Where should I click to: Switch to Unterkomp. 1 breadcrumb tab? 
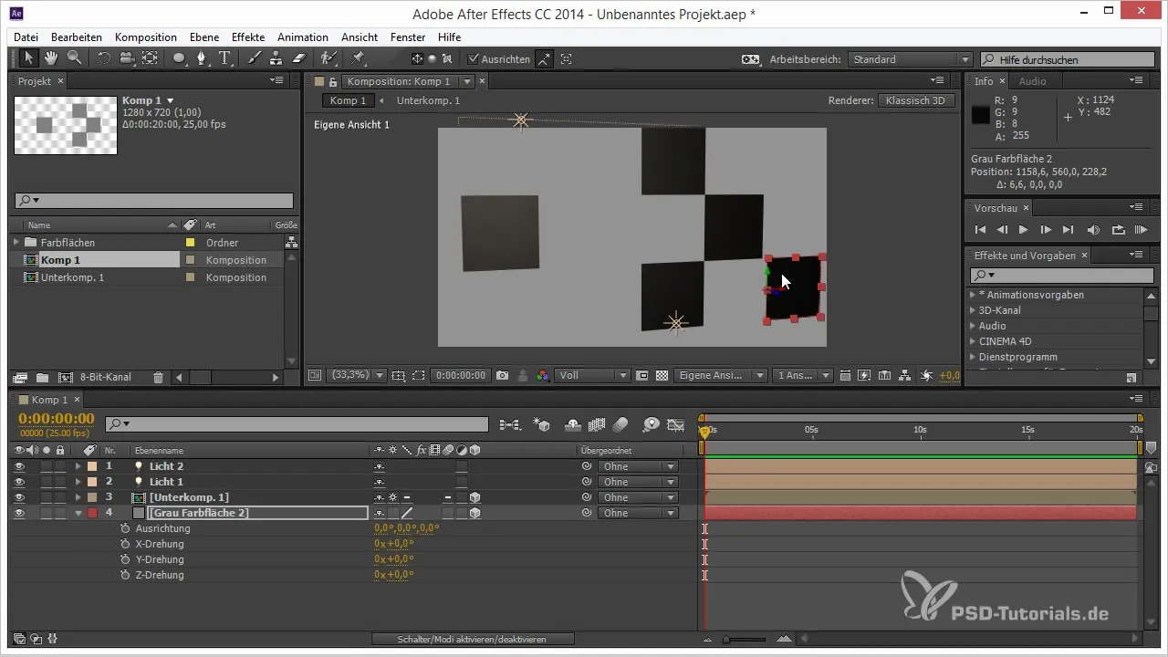pyautogui.click(x=426, y=100)
